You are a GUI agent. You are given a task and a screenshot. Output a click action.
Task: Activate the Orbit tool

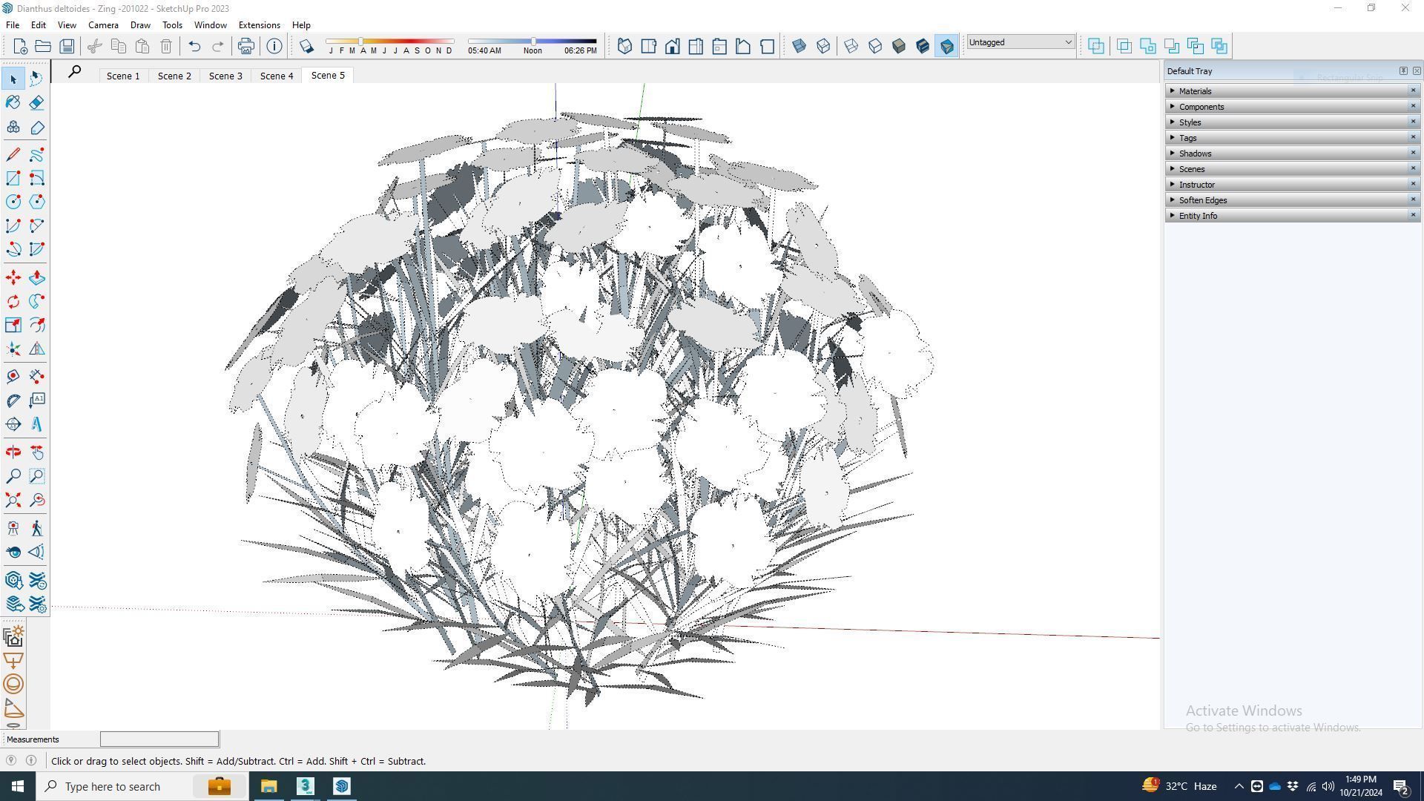coord(13,452)
